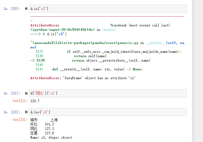Click the '----> 1 d.ix['c2']' traceback line
This screenshot has height=142, width=203.
pos(49,34)
